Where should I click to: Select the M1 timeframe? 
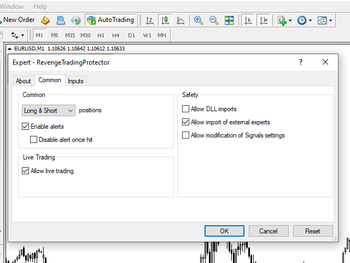tap(39, 35)
